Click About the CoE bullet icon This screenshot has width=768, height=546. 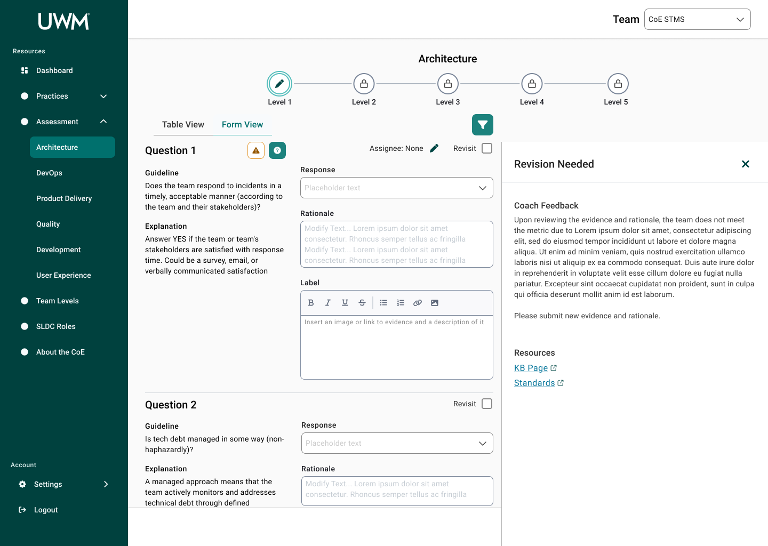pos(25,352)
